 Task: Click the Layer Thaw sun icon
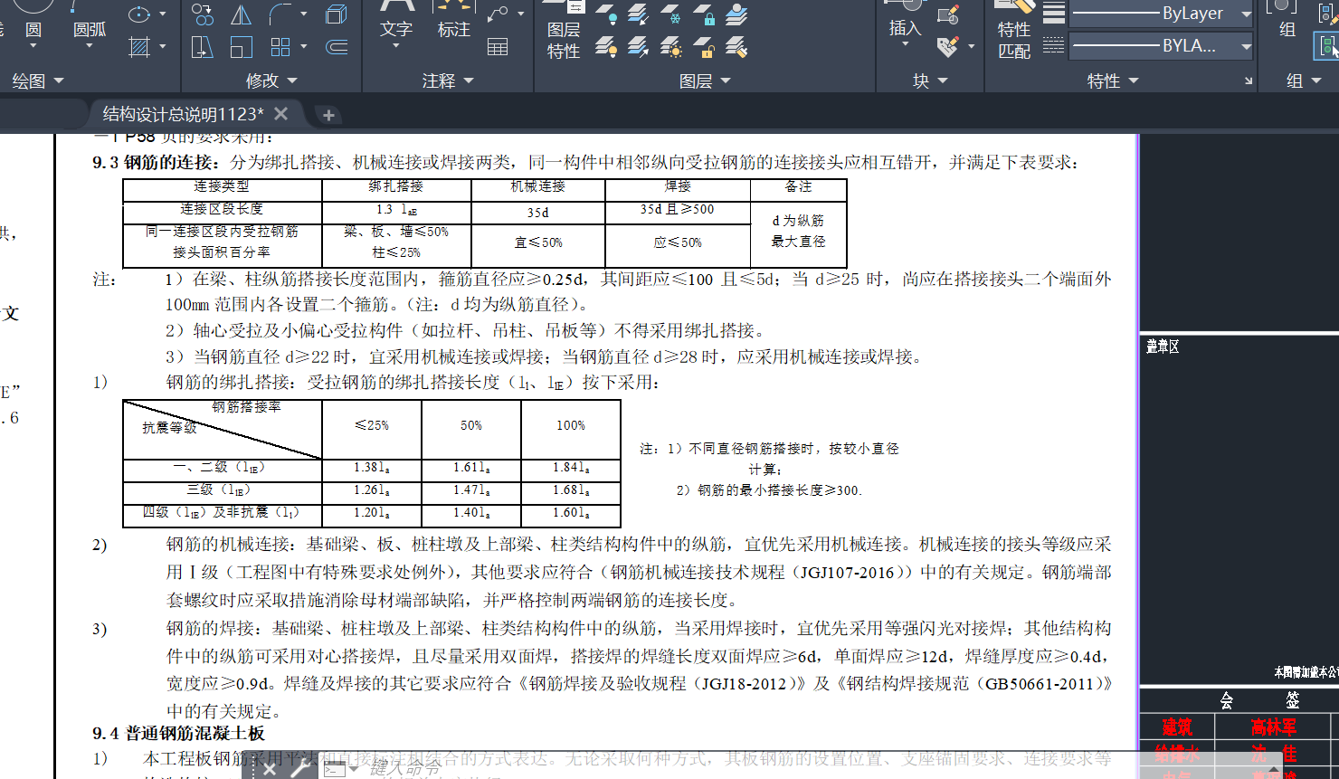tap(671, 47)
